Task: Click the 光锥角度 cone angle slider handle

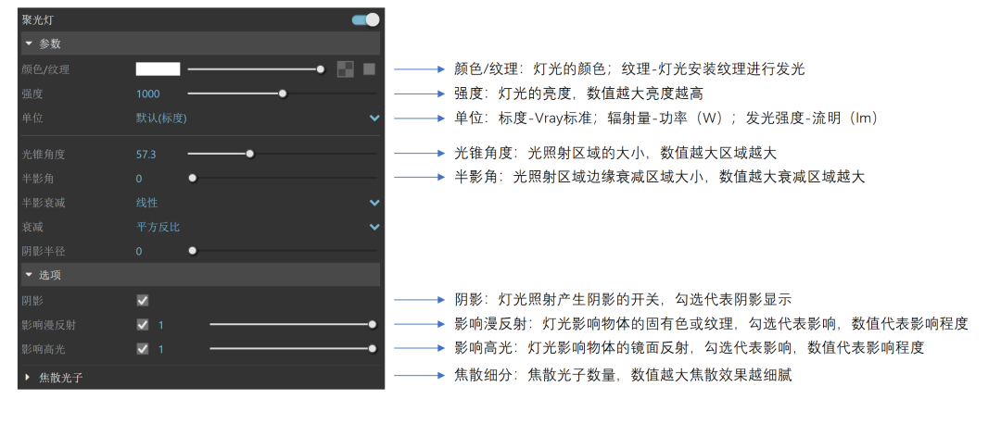Action: pyautogui.click(x=250, y=154)
